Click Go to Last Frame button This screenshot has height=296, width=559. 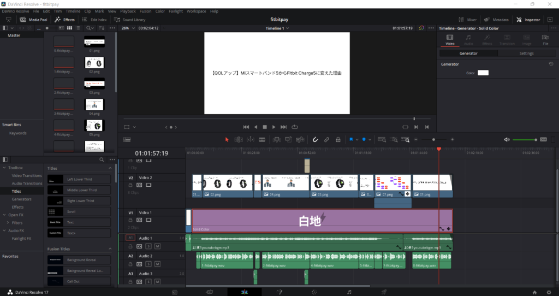point(283,127)
